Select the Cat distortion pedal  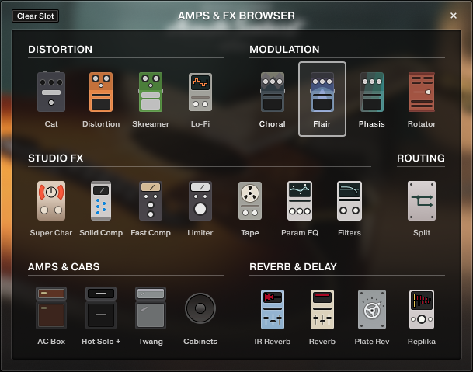point(51,93)
